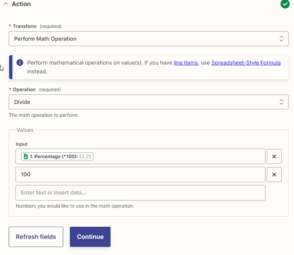Remove the 100 value with its X
This screenshot has width=294, height=255.
click(x=274, y=174)
